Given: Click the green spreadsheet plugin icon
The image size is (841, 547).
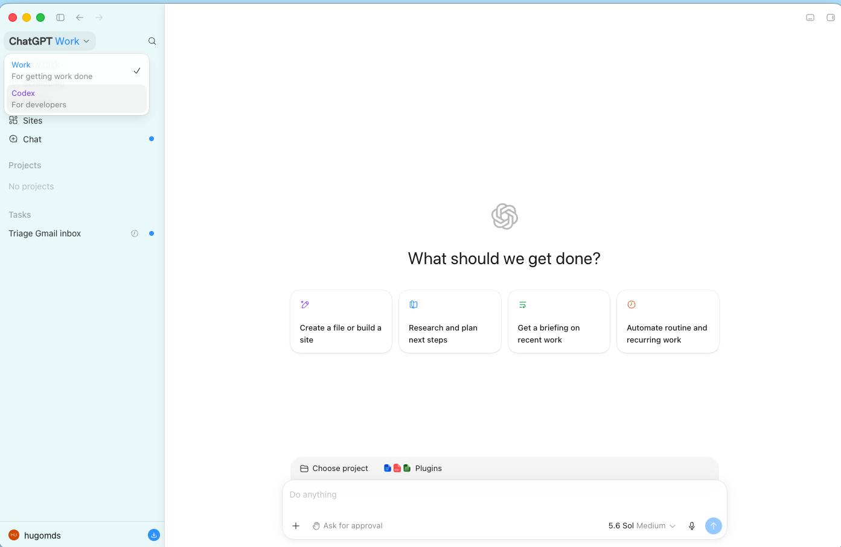Looking at the screenshot, I should tap(407, 468).
